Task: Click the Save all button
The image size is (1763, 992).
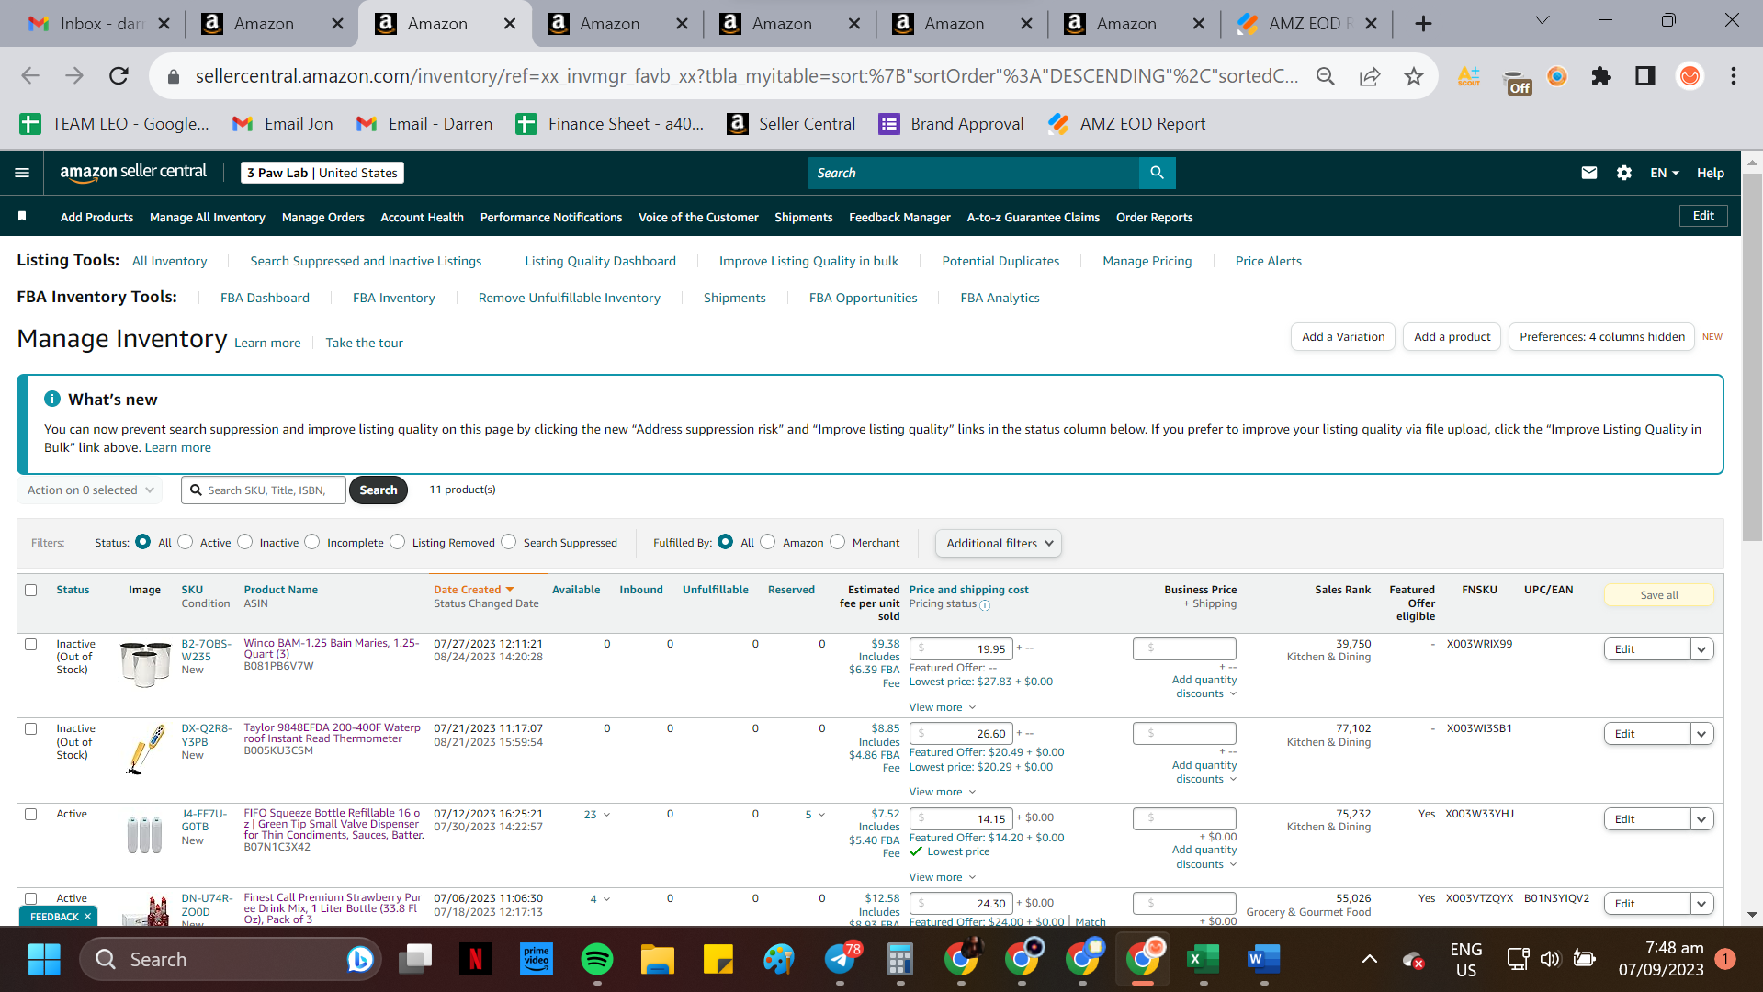Action: coord(1659,595)
